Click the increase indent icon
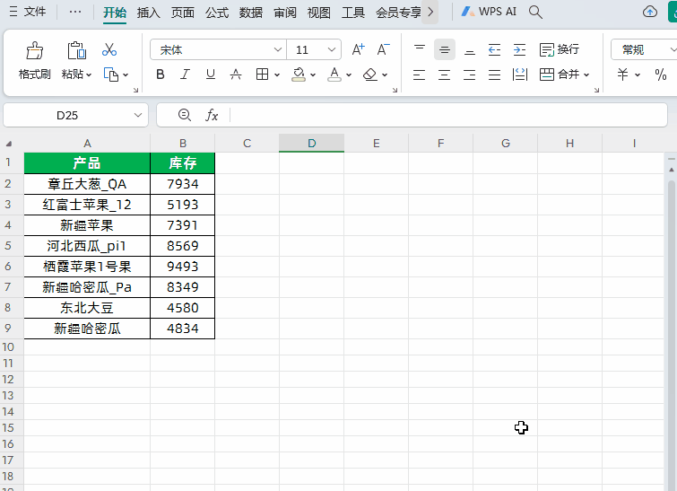 (x=519, y=49)
